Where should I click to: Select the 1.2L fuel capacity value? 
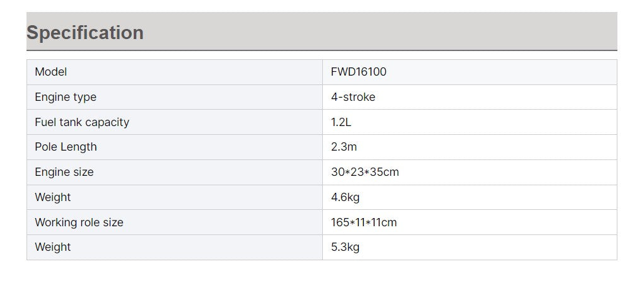[x=341, y=122]
